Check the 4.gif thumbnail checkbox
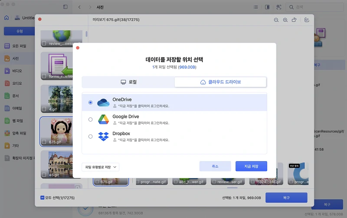The image size is (347, 218). click(x=44, y=109)
